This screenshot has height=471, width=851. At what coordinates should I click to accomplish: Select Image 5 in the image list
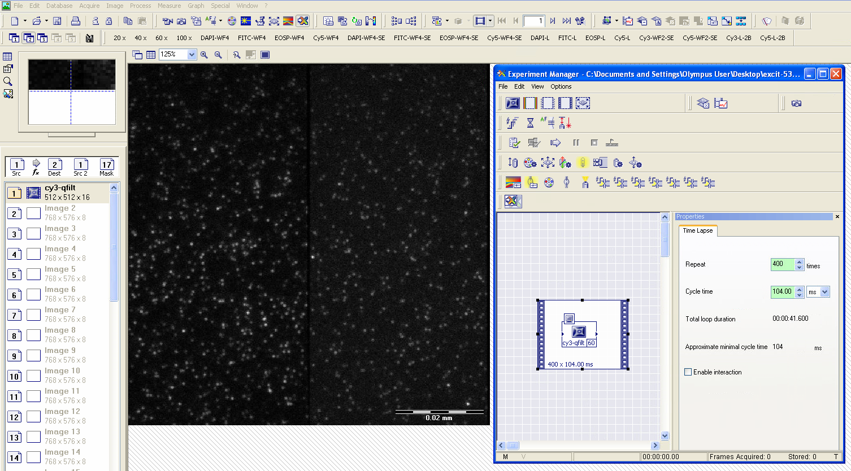pos(59,274)
